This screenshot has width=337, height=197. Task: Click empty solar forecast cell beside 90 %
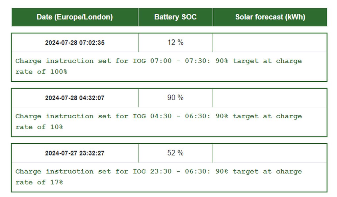[x=270, y=98]
